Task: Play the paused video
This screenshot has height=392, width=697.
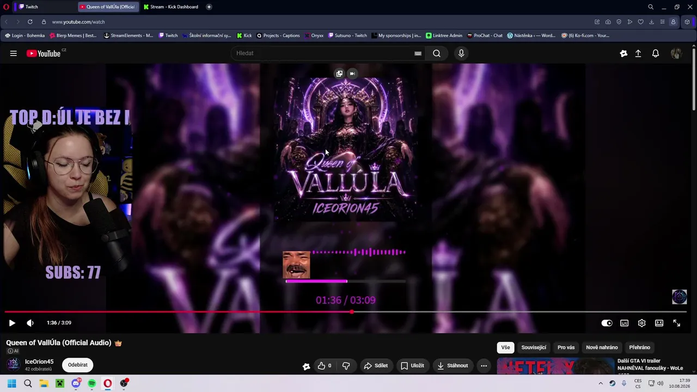Action: click(12, 323)
